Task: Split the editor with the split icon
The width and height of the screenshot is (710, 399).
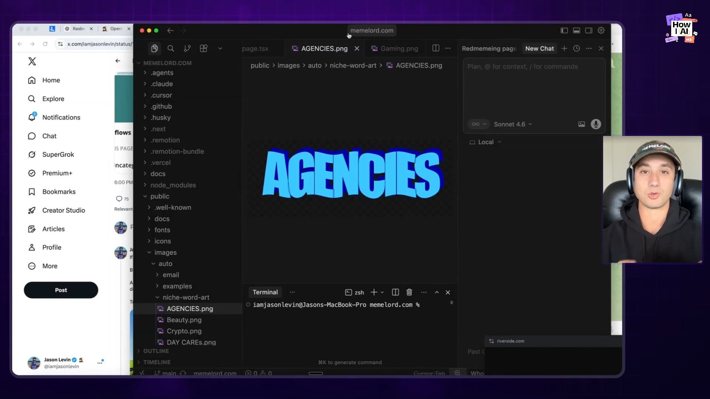Action: point(436,48)
